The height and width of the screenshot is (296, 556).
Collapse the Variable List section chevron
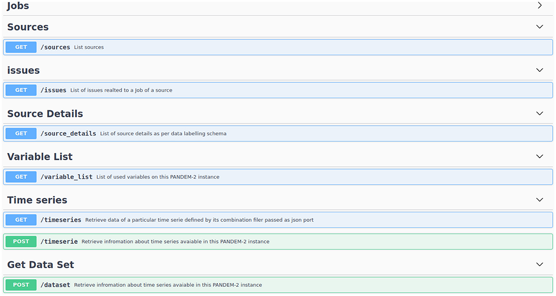(540, 156)
